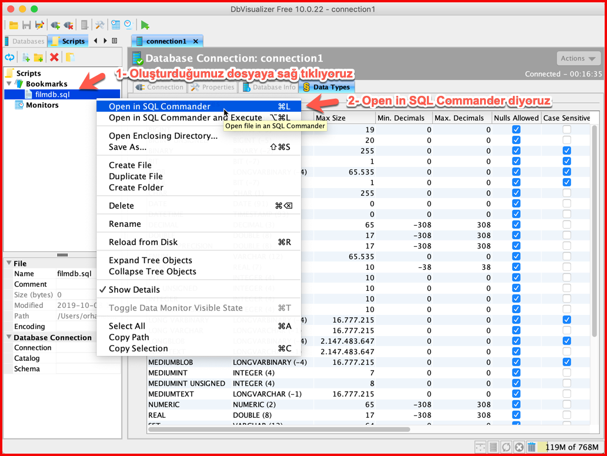Toggle Case Sensitive for NUMERIC row
Screen dimensions: 607x456
[x=567, y=404]
